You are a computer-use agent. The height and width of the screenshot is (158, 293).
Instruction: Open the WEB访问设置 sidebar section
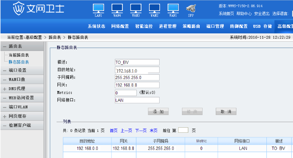coord(22,98)
